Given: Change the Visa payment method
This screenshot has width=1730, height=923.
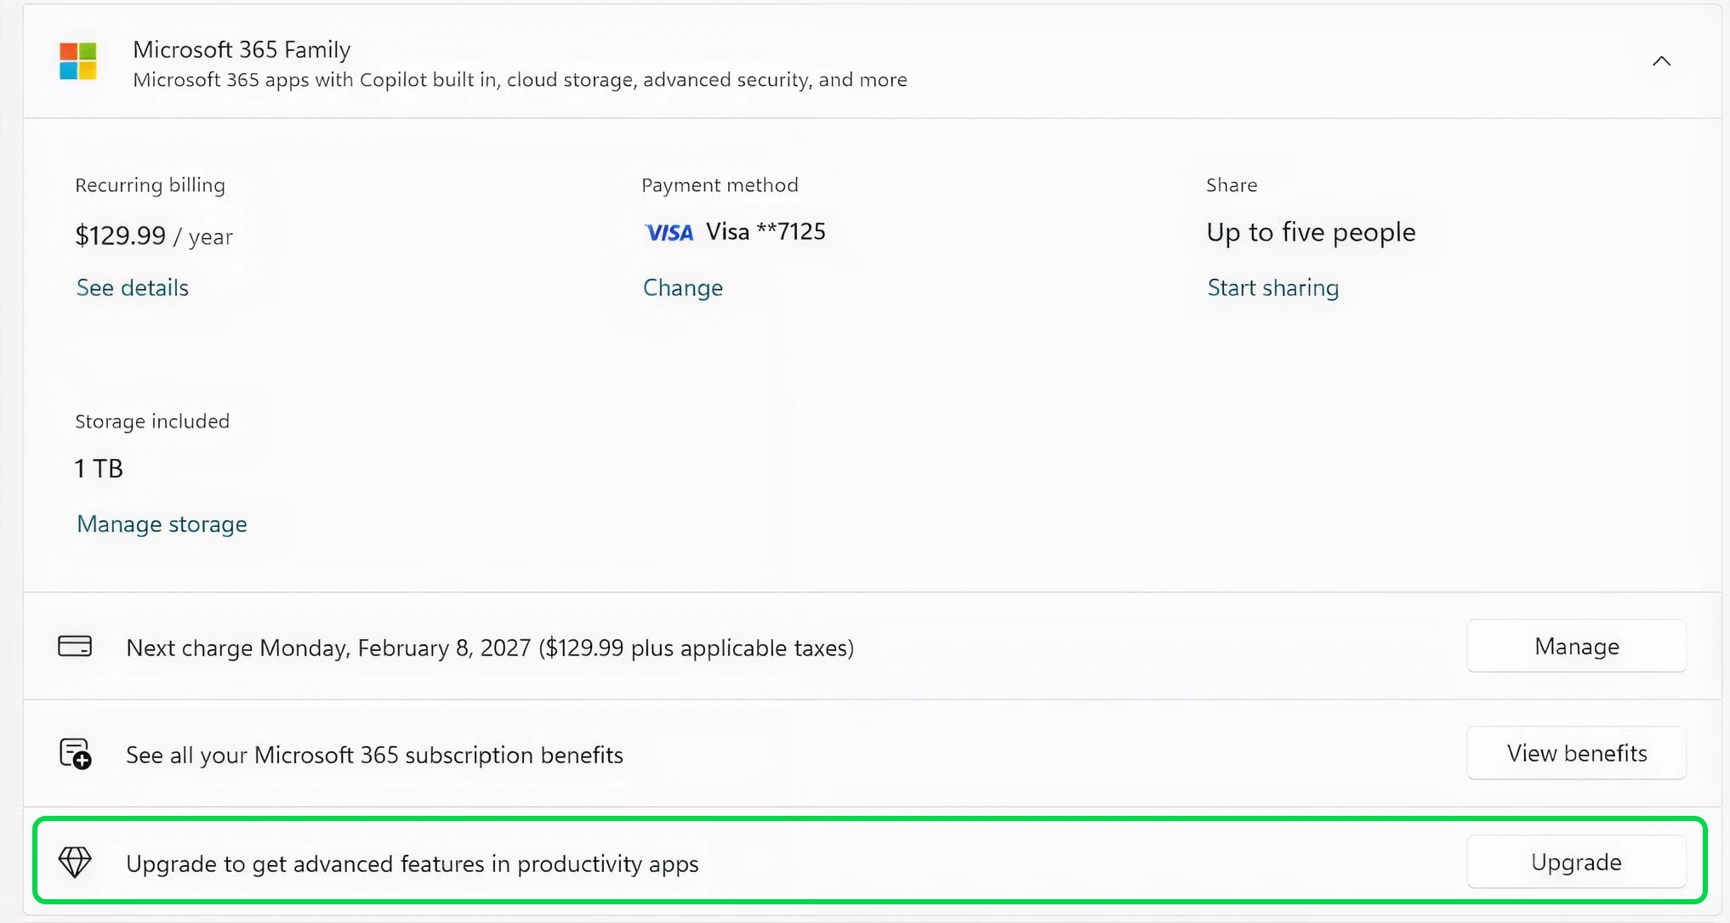Looking at the screenshot, I should (682, 287).
